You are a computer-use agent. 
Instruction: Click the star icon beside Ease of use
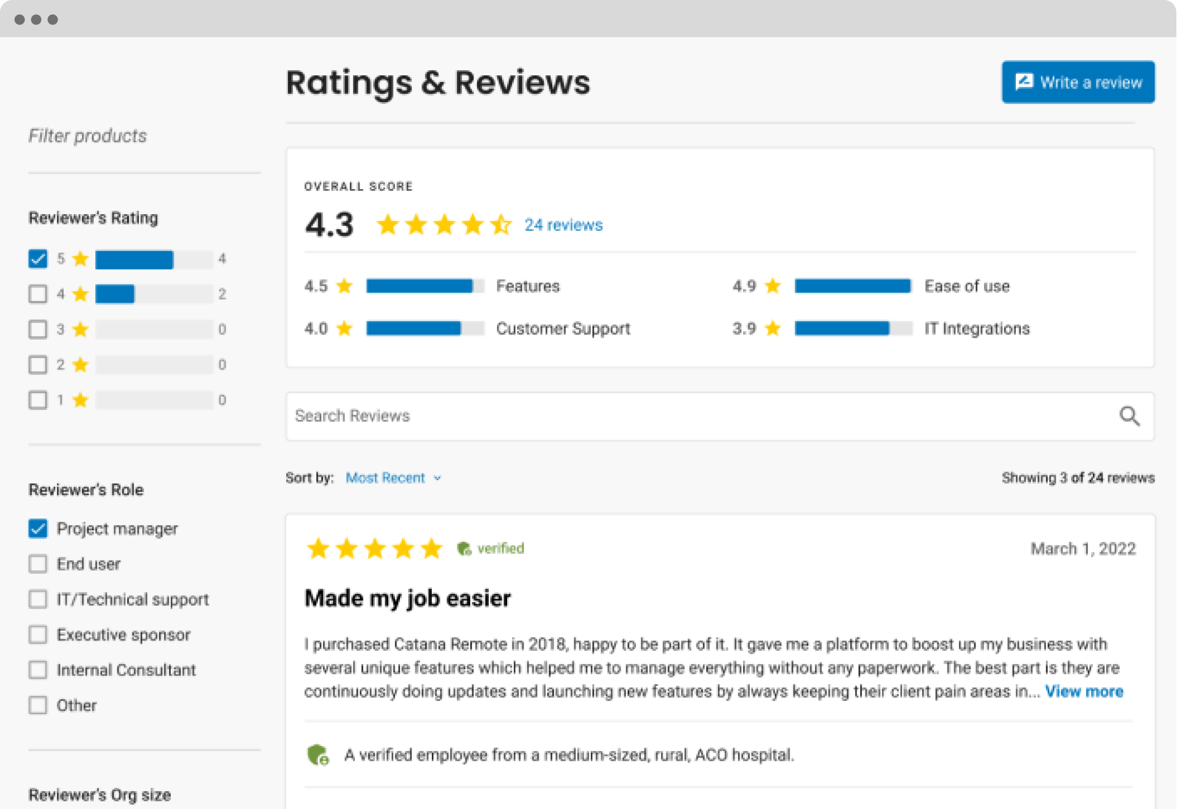point(773,286)
